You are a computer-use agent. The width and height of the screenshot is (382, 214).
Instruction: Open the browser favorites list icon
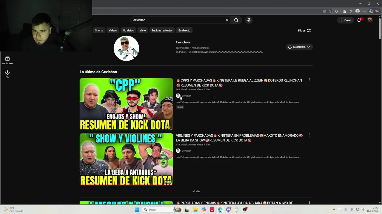(351, 11)
